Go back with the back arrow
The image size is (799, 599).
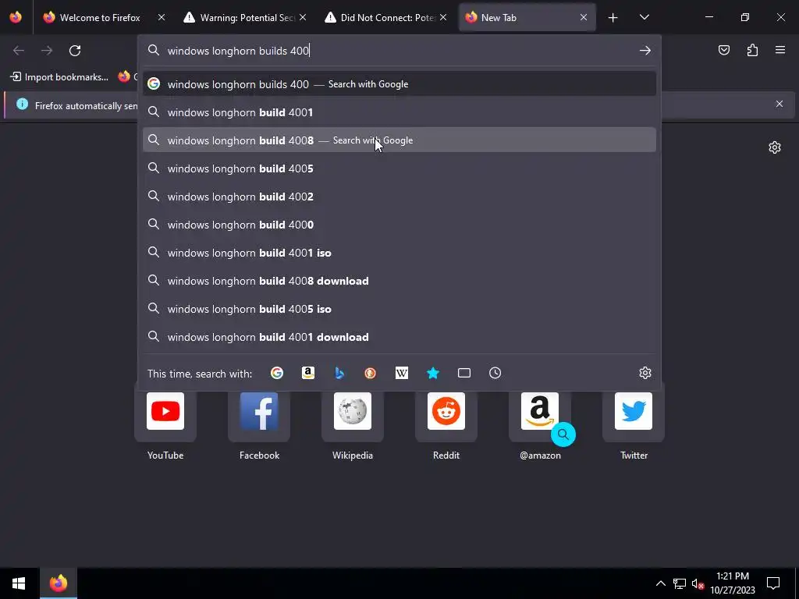point(19,51)
